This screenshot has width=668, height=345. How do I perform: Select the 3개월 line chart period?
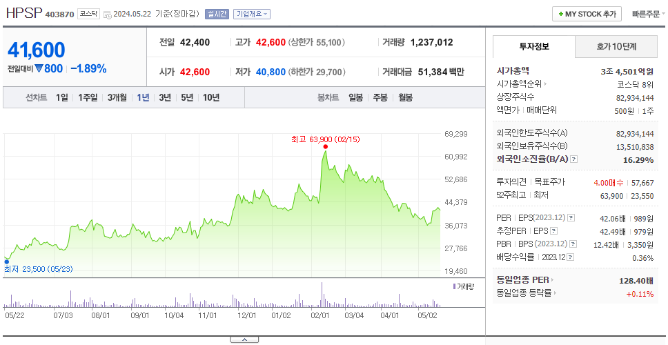[x=117, y=97]
